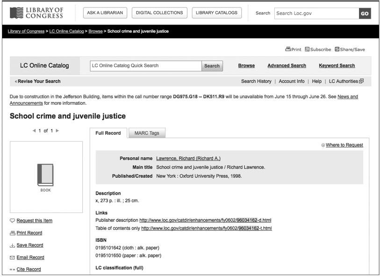
Task: Click the LC Online Catalog heading
Action: (x=44, y=66)
